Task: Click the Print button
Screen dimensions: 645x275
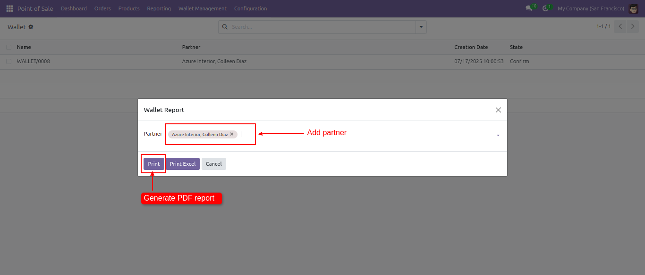Action: (154, 164)
